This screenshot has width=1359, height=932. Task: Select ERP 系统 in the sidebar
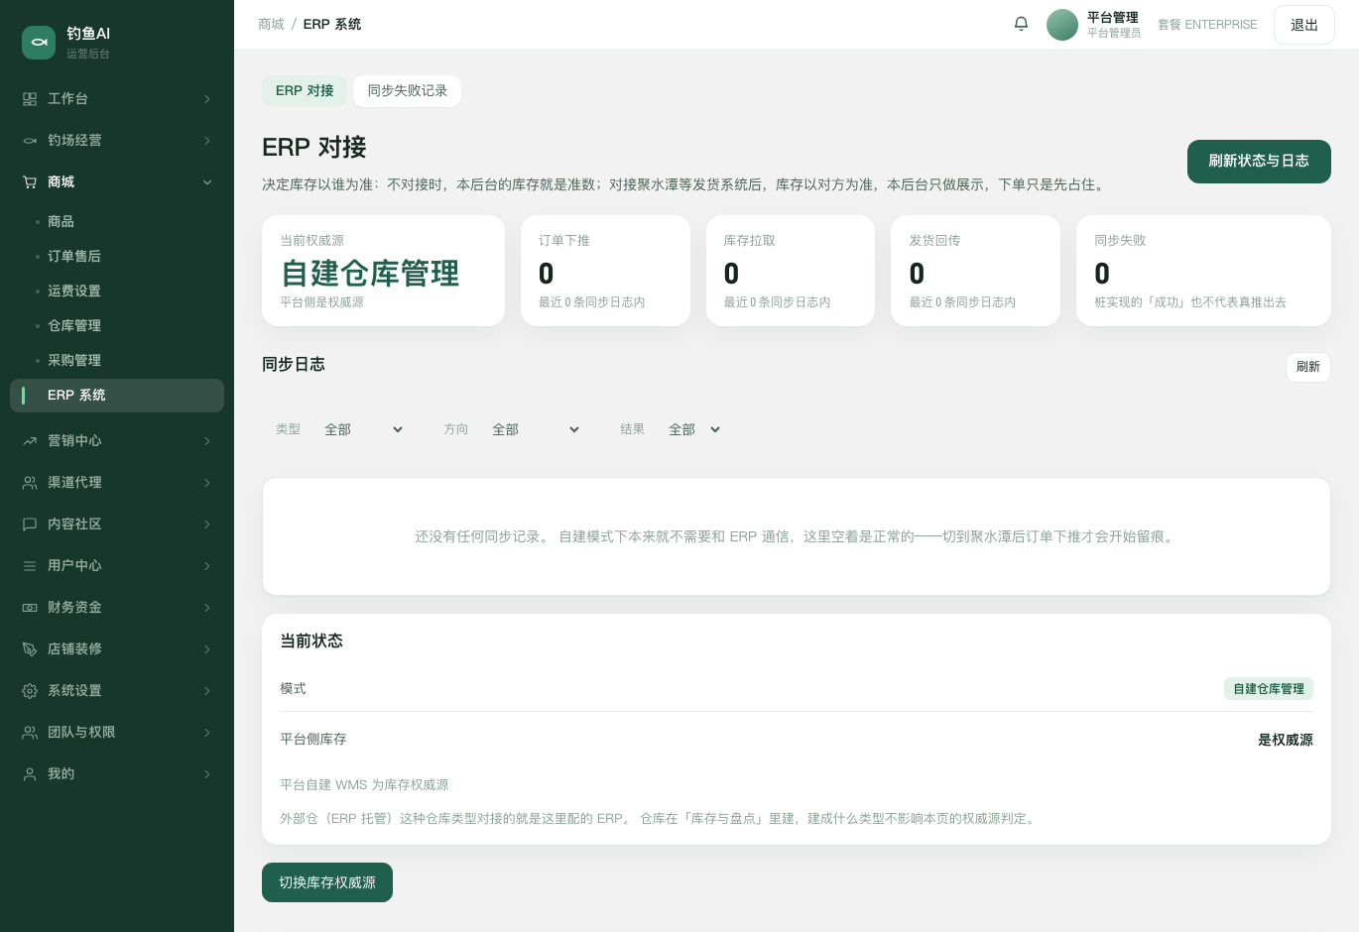pos(117,396)
